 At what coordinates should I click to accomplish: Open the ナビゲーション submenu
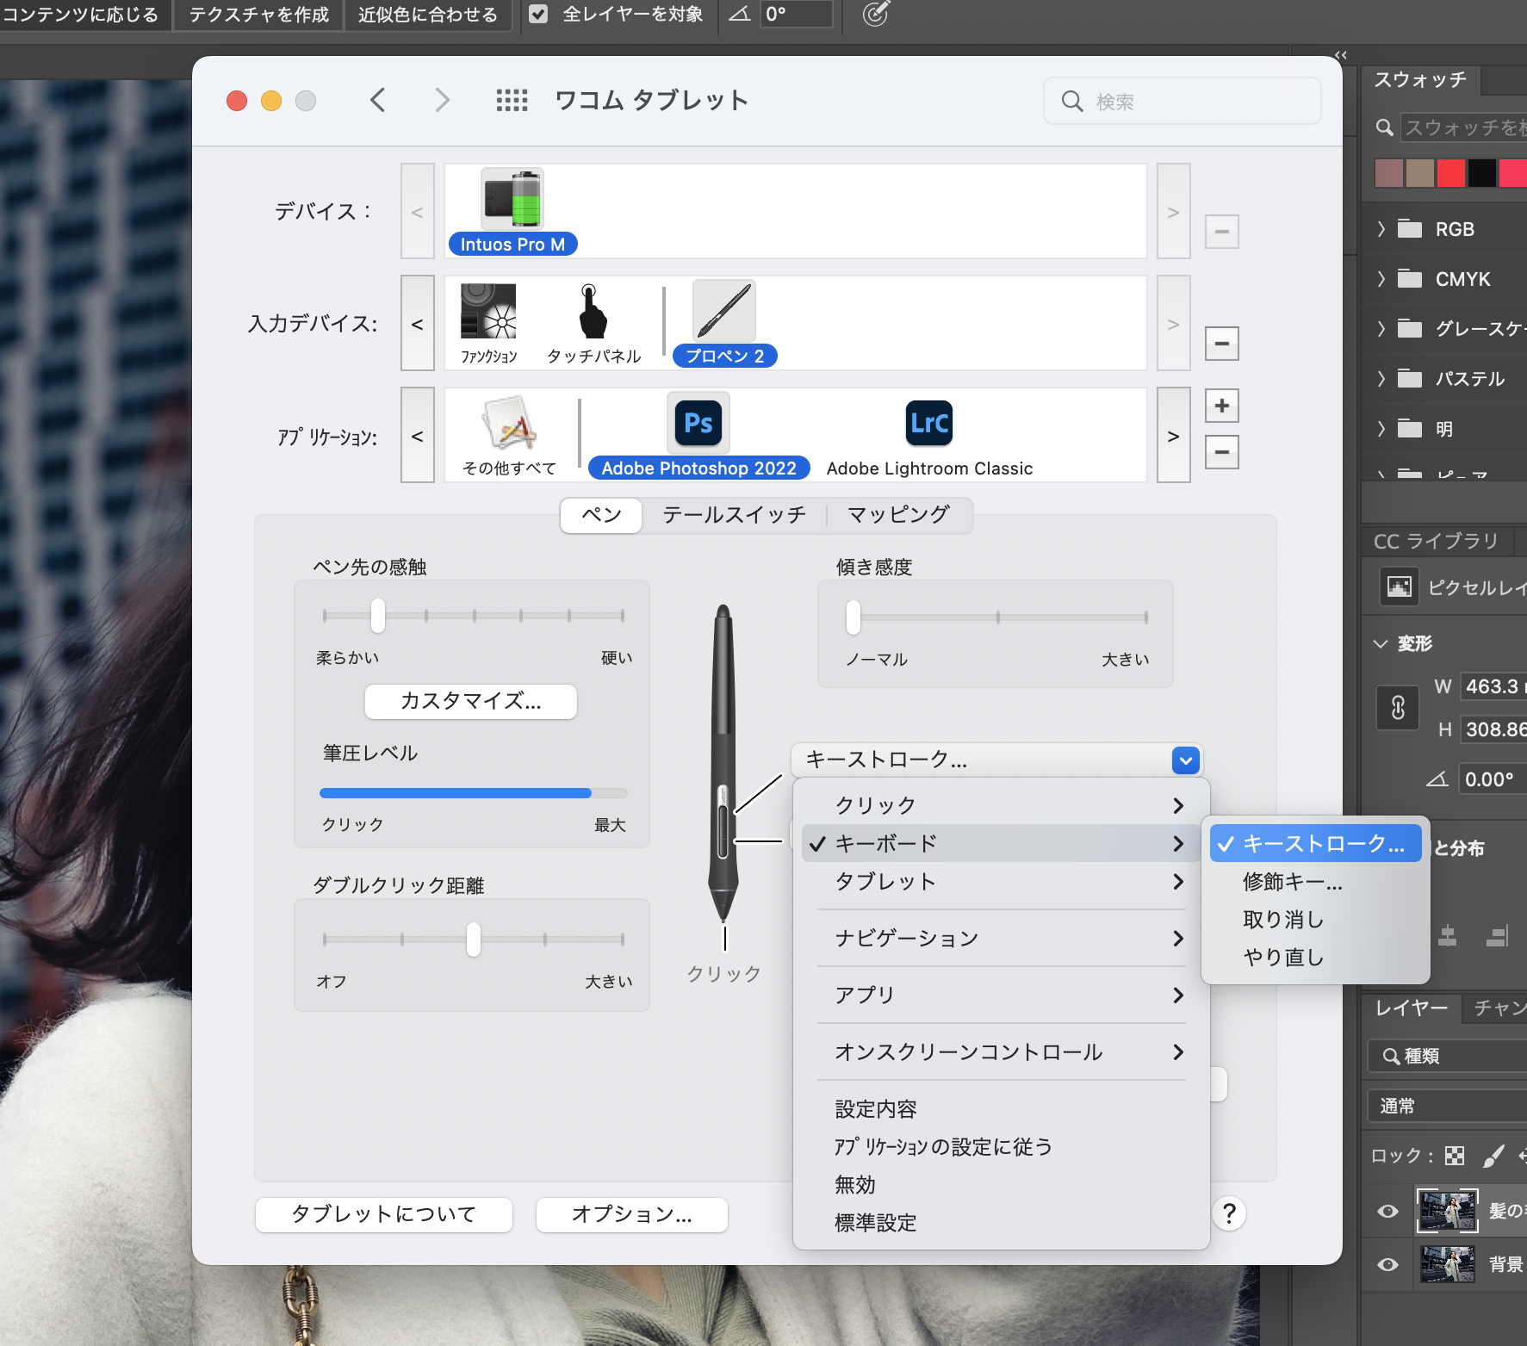pos(1001,938)
